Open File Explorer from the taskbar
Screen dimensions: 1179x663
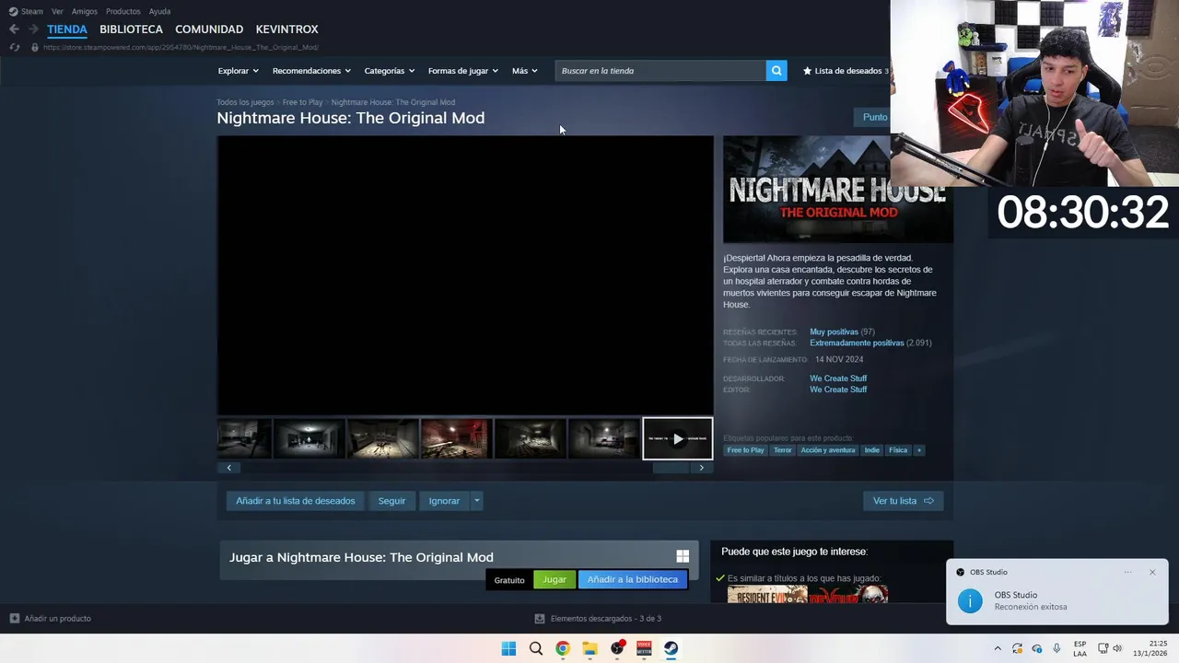pyautogui.click(x=589, y=648)
